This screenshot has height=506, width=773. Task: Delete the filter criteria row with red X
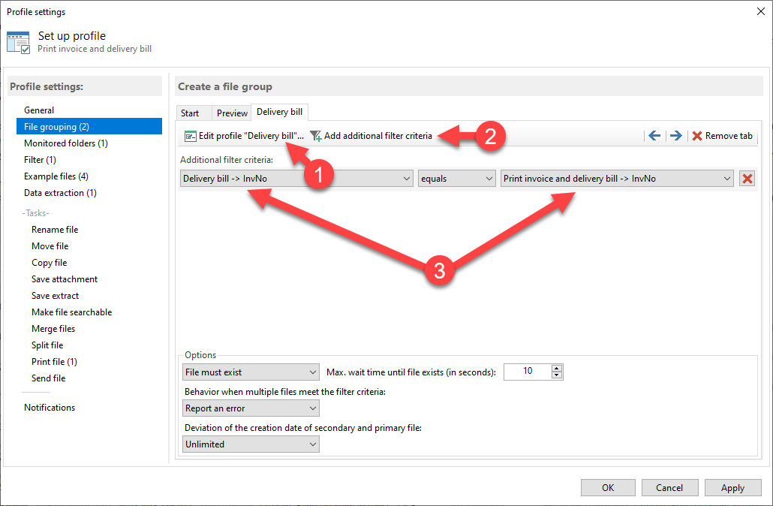(747, 179)
